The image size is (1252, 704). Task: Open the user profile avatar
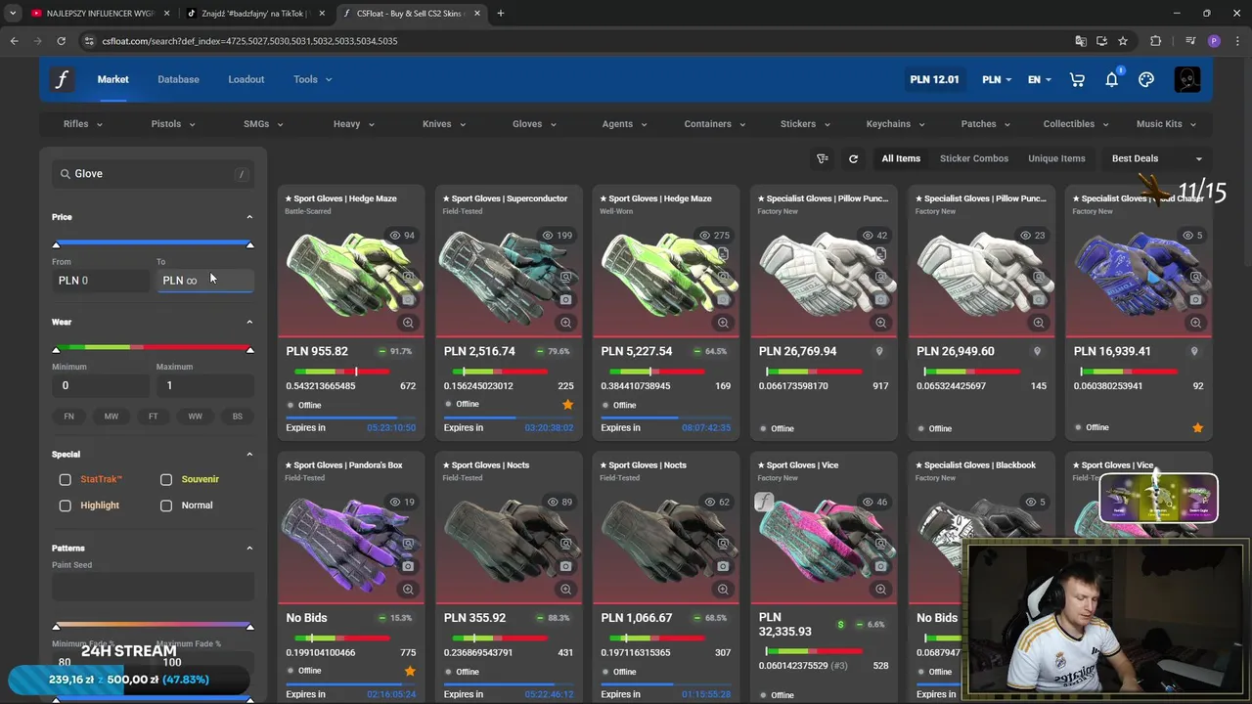(x=1187, y=79)
